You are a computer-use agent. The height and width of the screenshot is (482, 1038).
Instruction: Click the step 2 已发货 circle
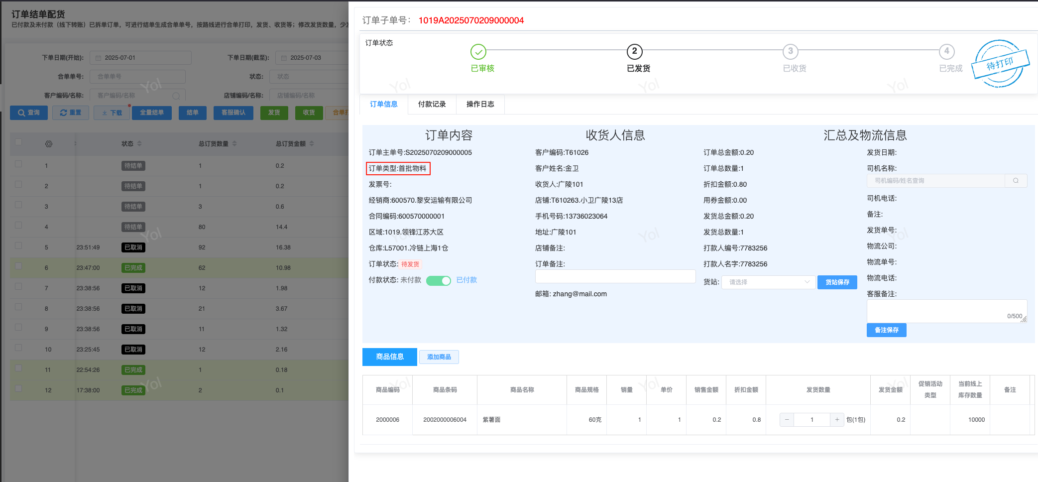pos(634,51)
